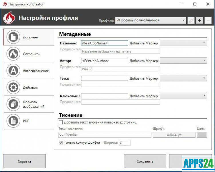The image size is (215, 172).
Task: Go to the Действия tab
Action: click(x=29, y=87)
